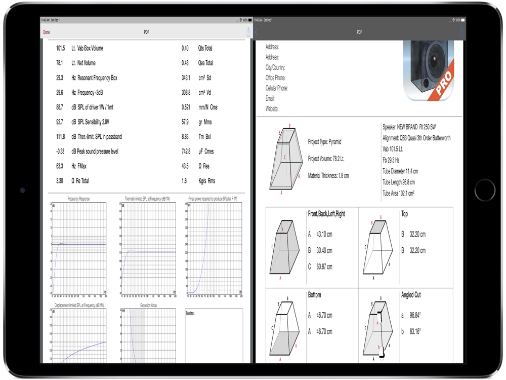Tap the Excursion Xmax graph
Screen dimensions: 506x380
coord(148,335)
